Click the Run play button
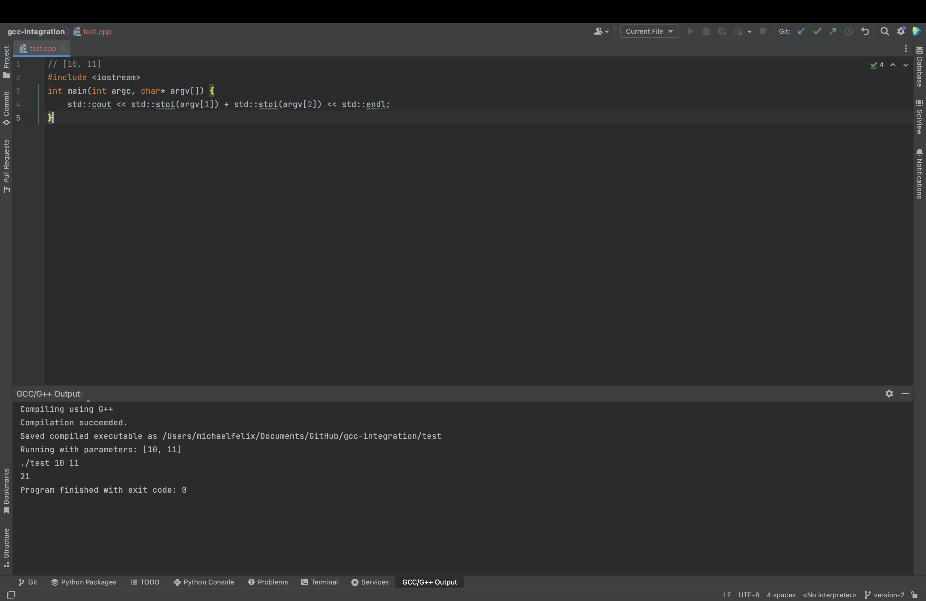 coord(691,32)
